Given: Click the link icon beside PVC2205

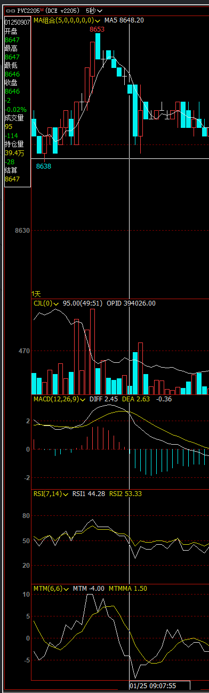Looking at the screenshot, I should coord(10,10).
